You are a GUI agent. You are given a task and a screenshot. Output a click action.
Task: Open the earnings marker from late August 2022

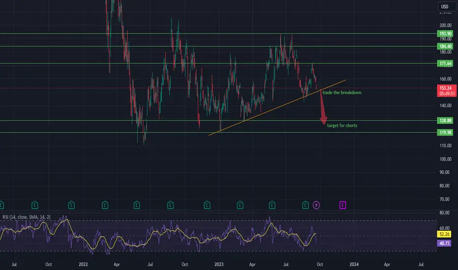(x=171, y=205)
